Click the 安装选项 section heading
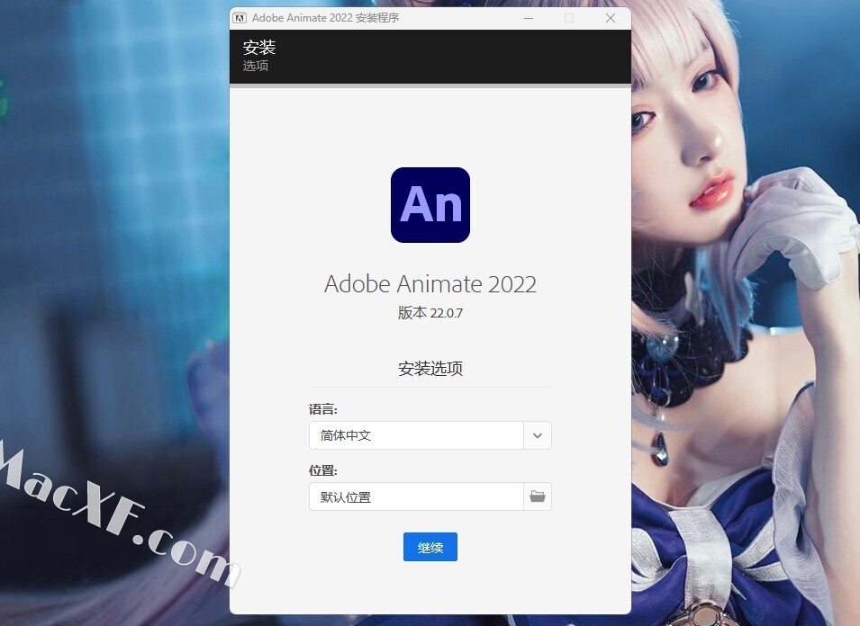This screenshot has width=860, height=626. [x=430, y=369]
